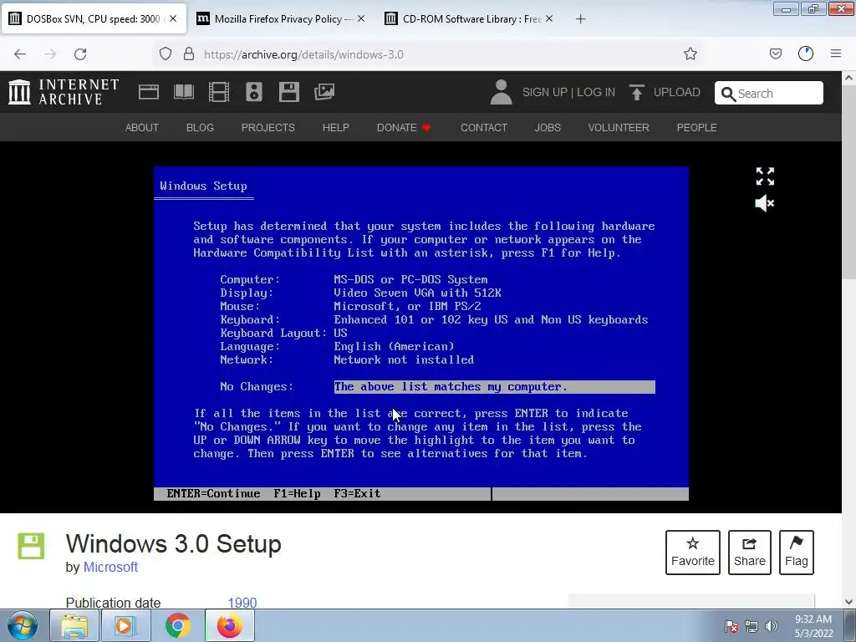Open Firefox account toolbar icon
This screenshot has width=856, height=642.
coord(806,53)
